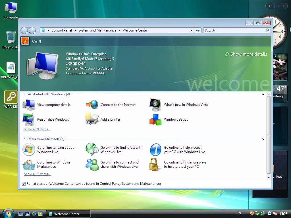Launch Internet Explorer from Quick Launch
This screenshot has height=218, width=291.
(x=34, y=214)
